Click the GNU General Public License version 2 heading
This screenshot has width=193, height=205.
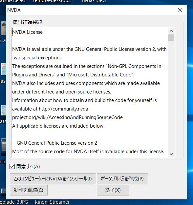click(x=57, y=143)
